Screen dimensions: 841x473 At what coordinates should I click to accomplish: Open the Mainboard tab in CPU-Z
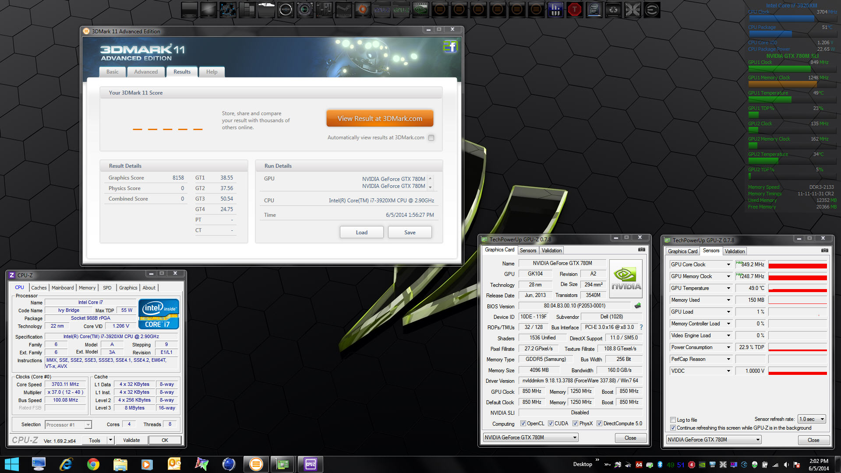point(63,288)
